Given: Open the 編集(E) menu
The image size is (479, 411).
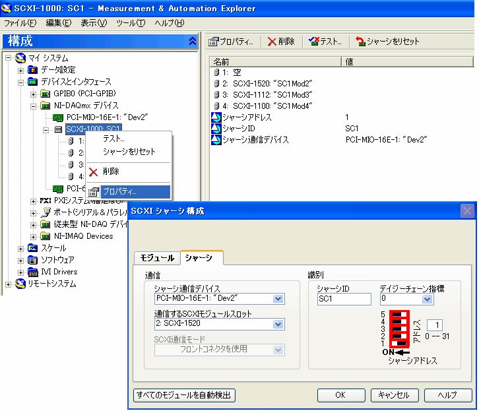Looking at the screenshot, I should point(58,23).
